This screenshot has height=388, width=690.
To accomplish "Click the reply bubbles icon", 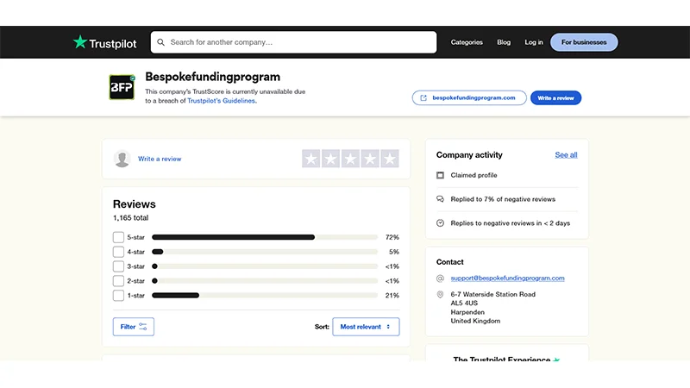I will click(440, 199).
